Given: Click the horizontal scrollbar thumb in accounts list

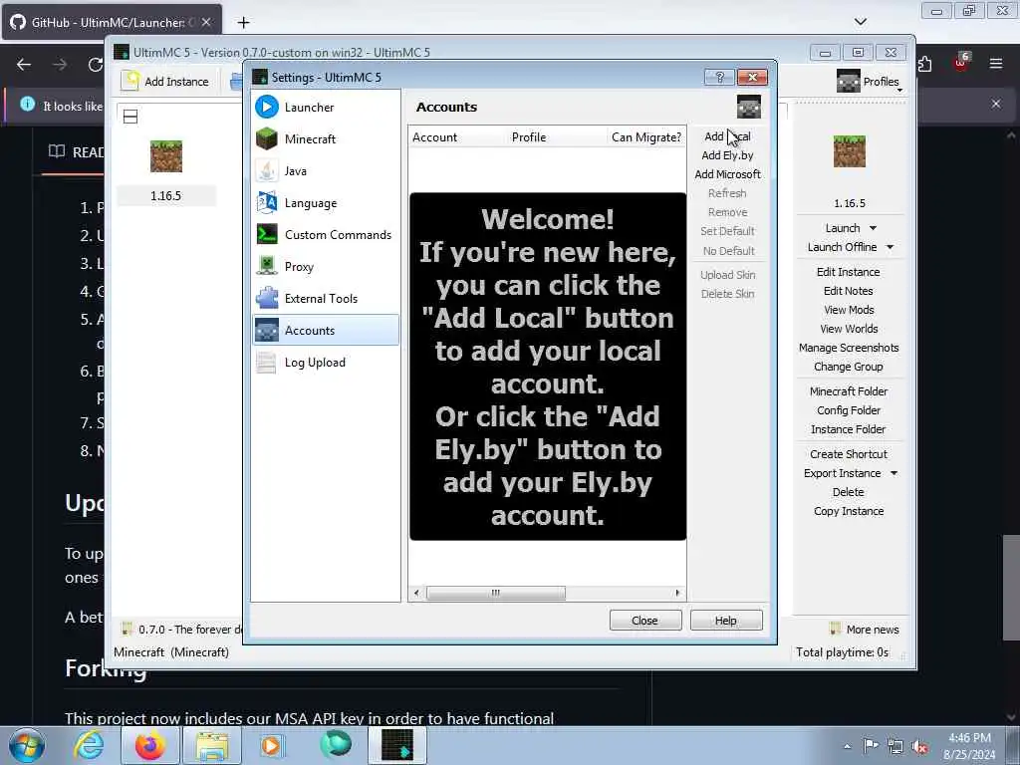Looking at the screenshot, I should [x=496, y=593].
